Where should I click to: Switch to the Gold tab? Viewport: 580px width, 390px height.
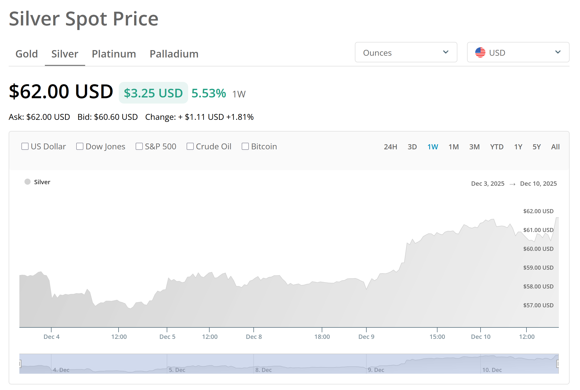[27, 54]
